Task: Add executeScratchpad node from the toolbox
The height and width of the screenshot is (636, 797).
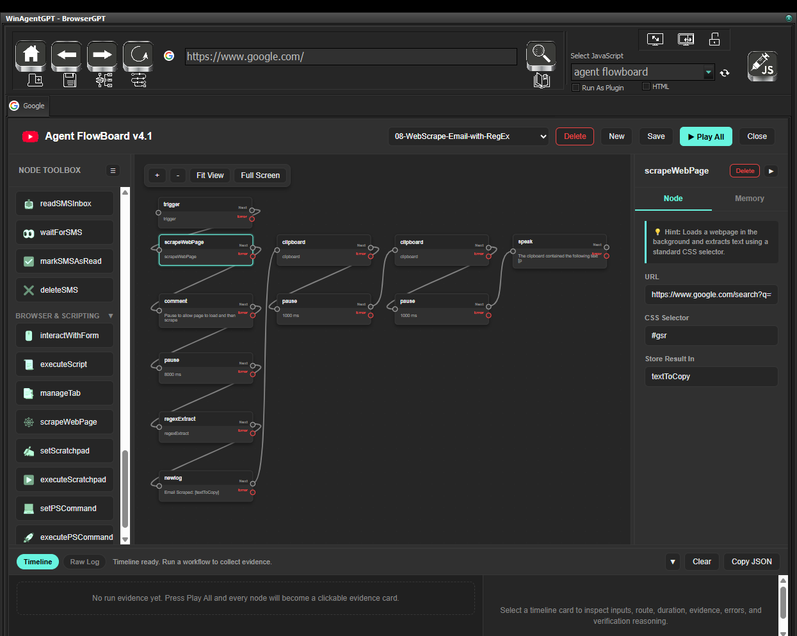Action: pos(65,480)
